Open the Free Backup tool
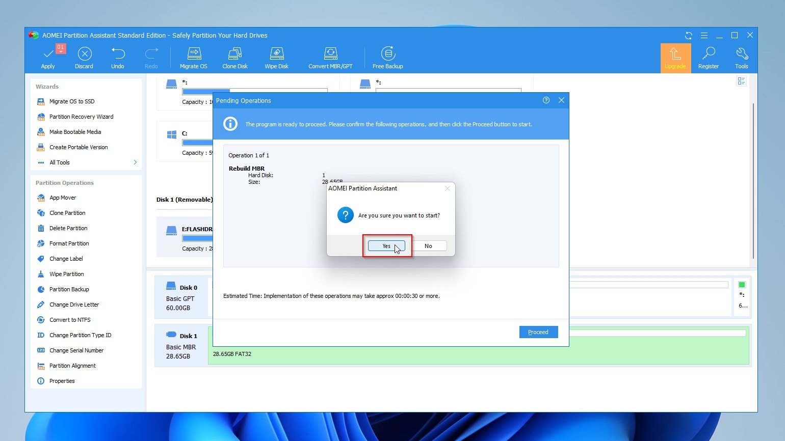The width and height of the screenshot is (785, 441). pos(388,58)
